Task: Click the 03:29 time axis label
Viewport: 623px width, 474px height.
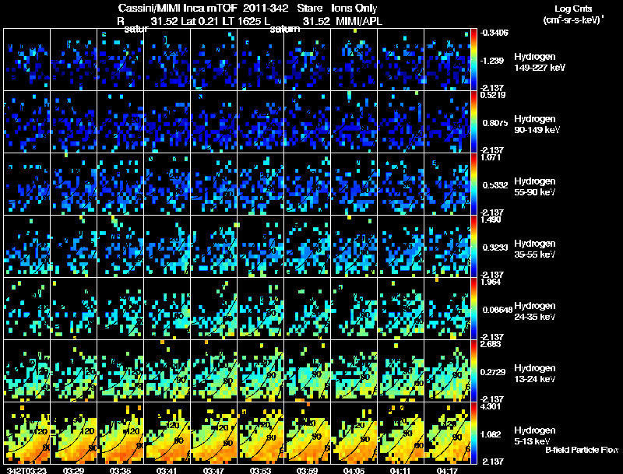Action: 73,470
